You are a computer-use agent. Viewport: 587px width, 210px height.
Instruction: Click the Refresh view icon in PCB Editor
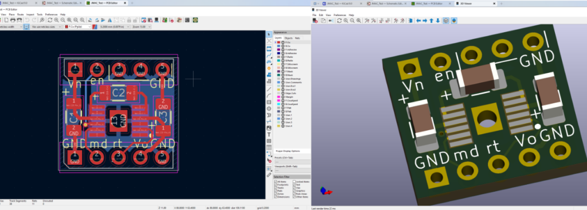[50, 20]
